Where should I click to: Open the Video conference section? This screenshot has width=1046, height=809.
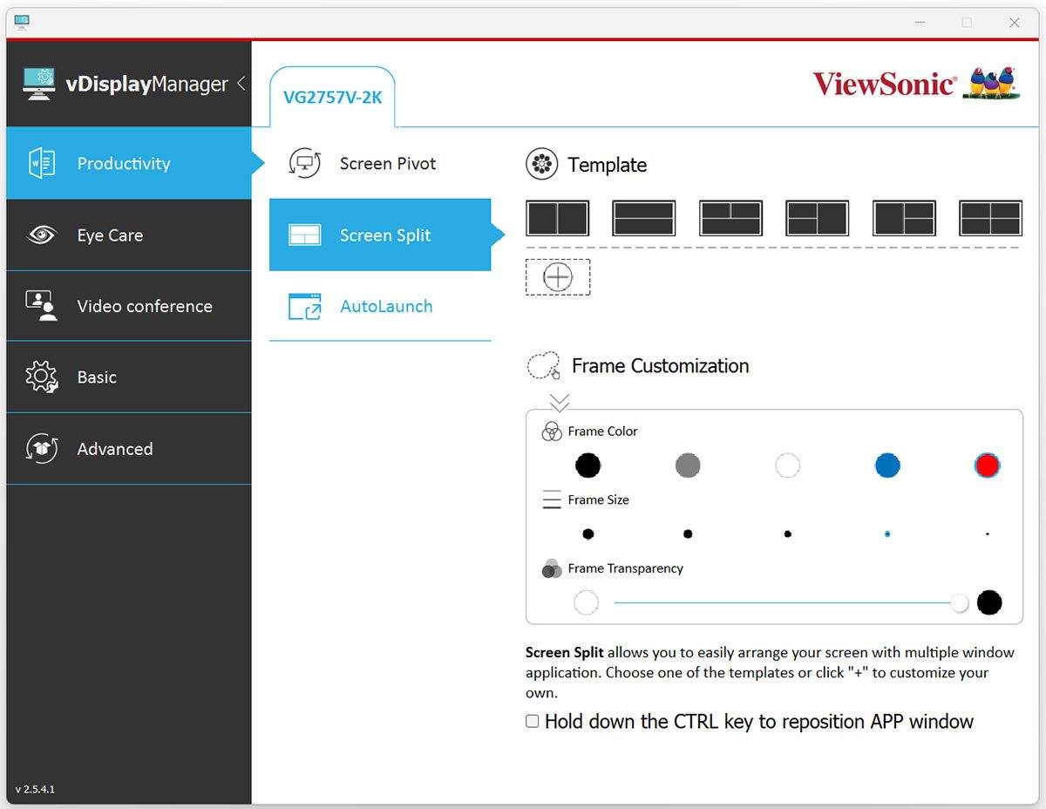pos(129,306)
